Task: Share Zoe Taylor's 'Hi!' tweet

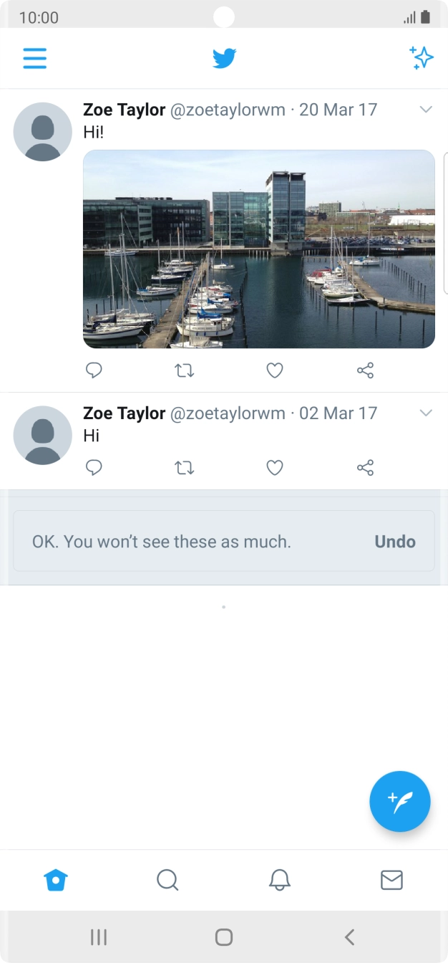Action: pos(365,370)
